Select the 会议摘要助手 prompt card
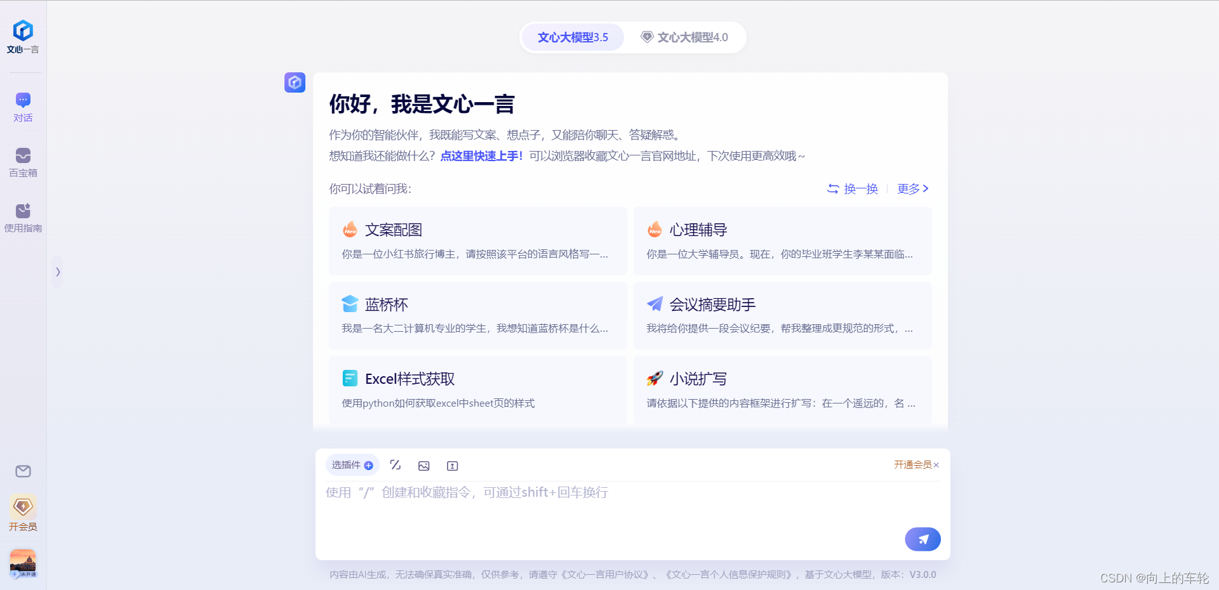Image resolution: width=1219 pixels, height=590 pixels. 783,315
